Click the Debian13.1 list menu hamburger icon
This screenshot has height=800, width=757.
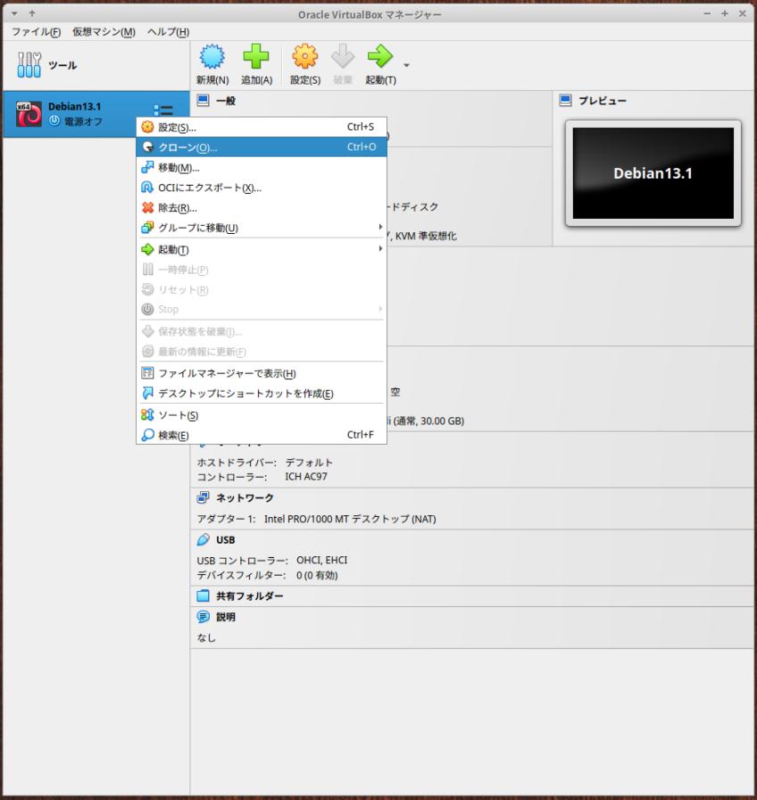(x=163, y=110)
